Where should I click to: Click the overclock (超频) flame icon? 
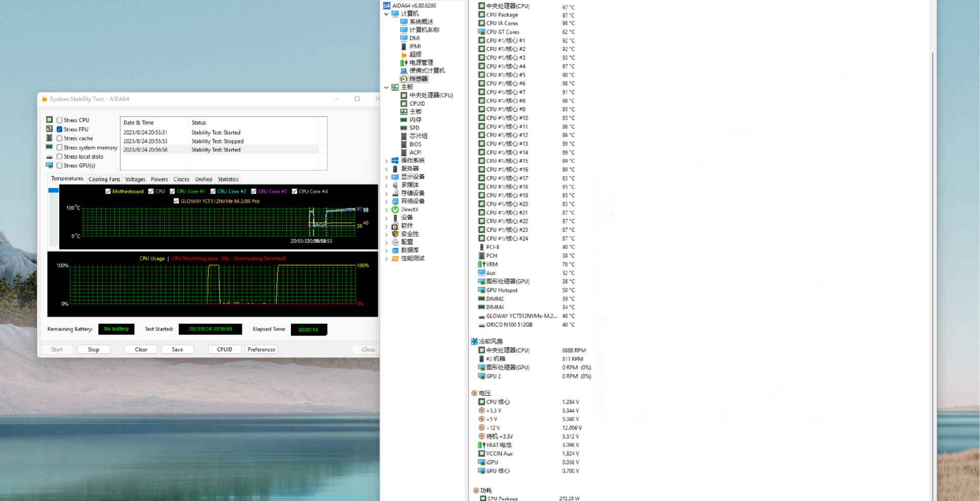pos(404,55)
